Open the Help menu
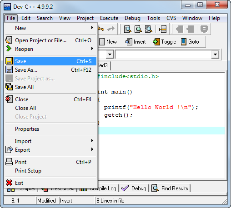The width and height of the screenshot is (231, 208). pyautogui.click(x=214, y=18)
